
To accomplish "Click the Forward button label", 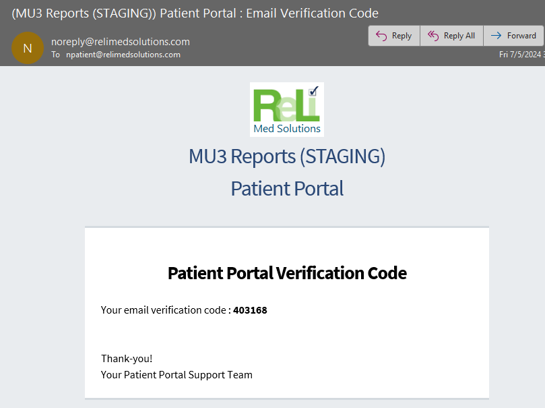I will [521, 36].
